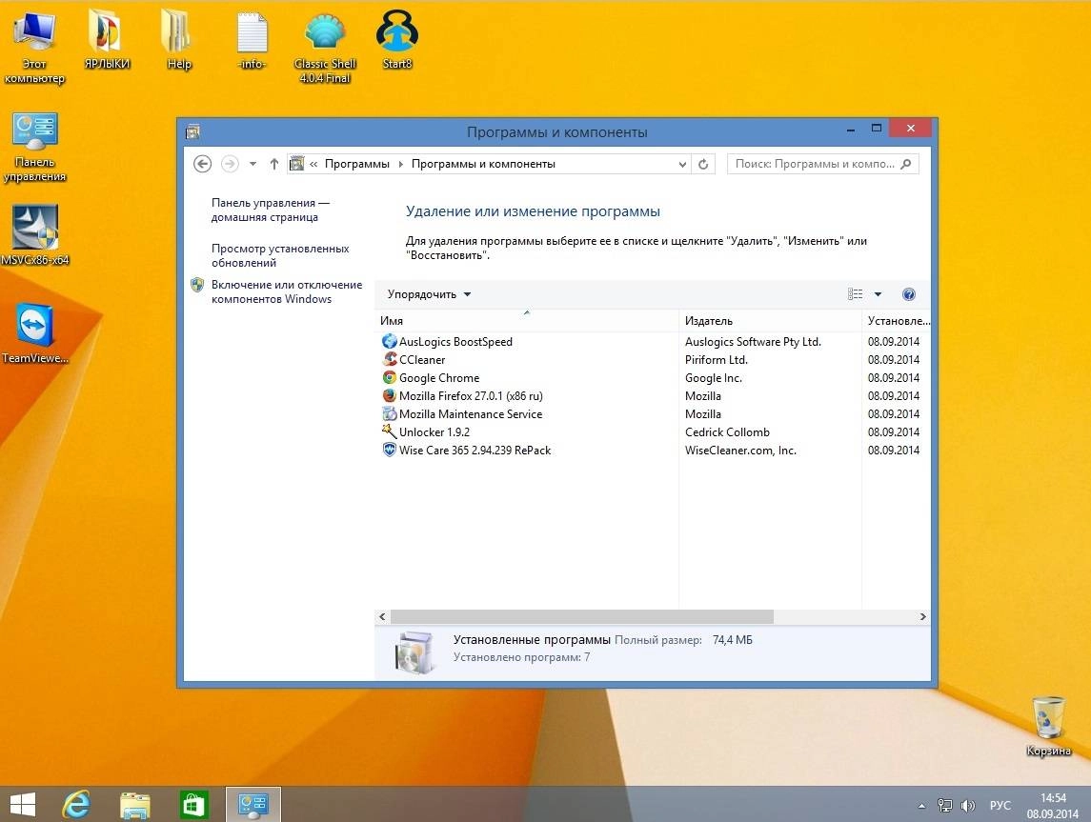Viewport: 1091px width, 822px height.
Task: Click the РУС language indicator
Action: pyautogui.click(x=1000, y=805)
